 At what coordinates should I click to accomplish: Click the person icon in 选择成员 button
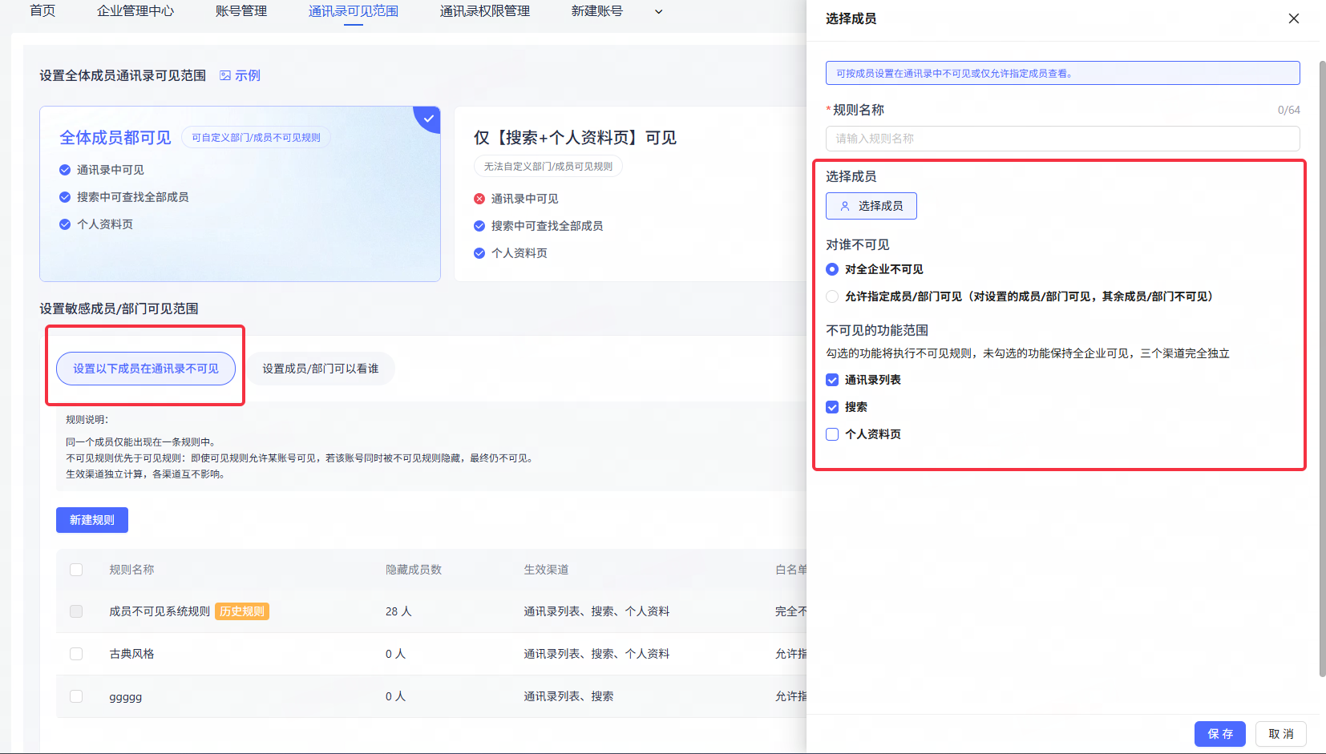[x=845, y=206]
